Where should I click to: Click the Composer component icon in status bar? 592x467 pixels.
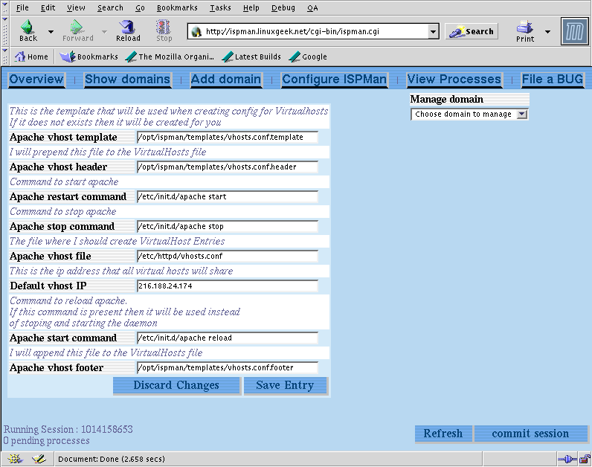coord(39,459)
